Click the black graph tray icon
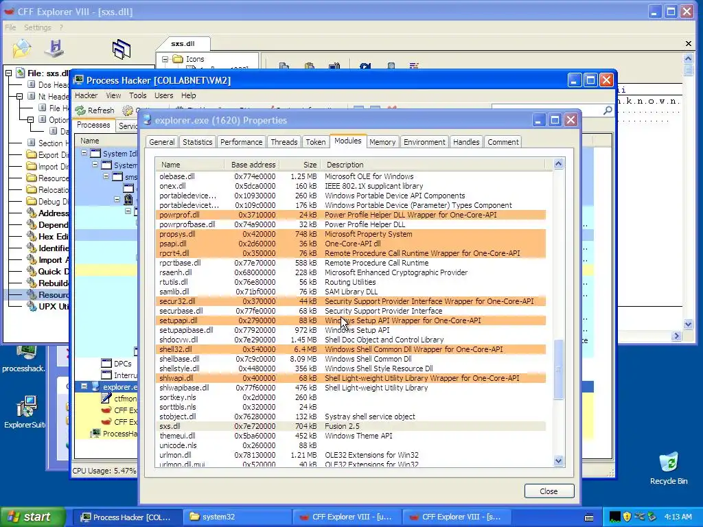The height and width of the screenshot is (527, 703). point(615,517)
